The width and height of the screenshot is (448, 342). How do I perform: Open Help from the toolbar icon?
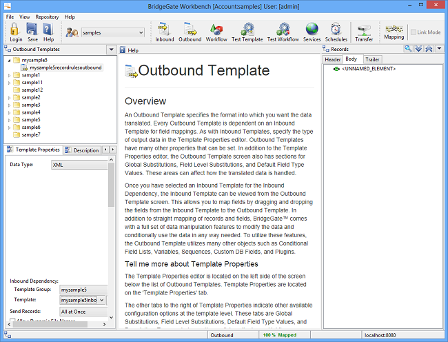tap(48, 29)
